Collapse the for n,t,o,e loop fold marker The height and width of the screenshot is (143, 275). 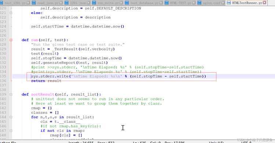[11, 117]
